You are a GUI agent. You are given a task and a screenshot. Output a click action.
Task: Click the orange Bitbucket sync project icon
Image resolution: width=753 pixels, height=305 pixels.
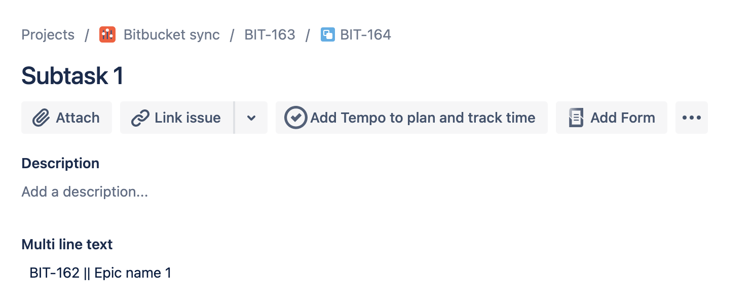pyautogui.click(x=107, y=34)
